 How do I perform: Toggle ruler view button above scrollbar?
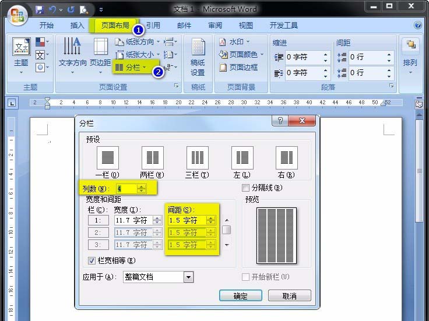click(419, 104)
